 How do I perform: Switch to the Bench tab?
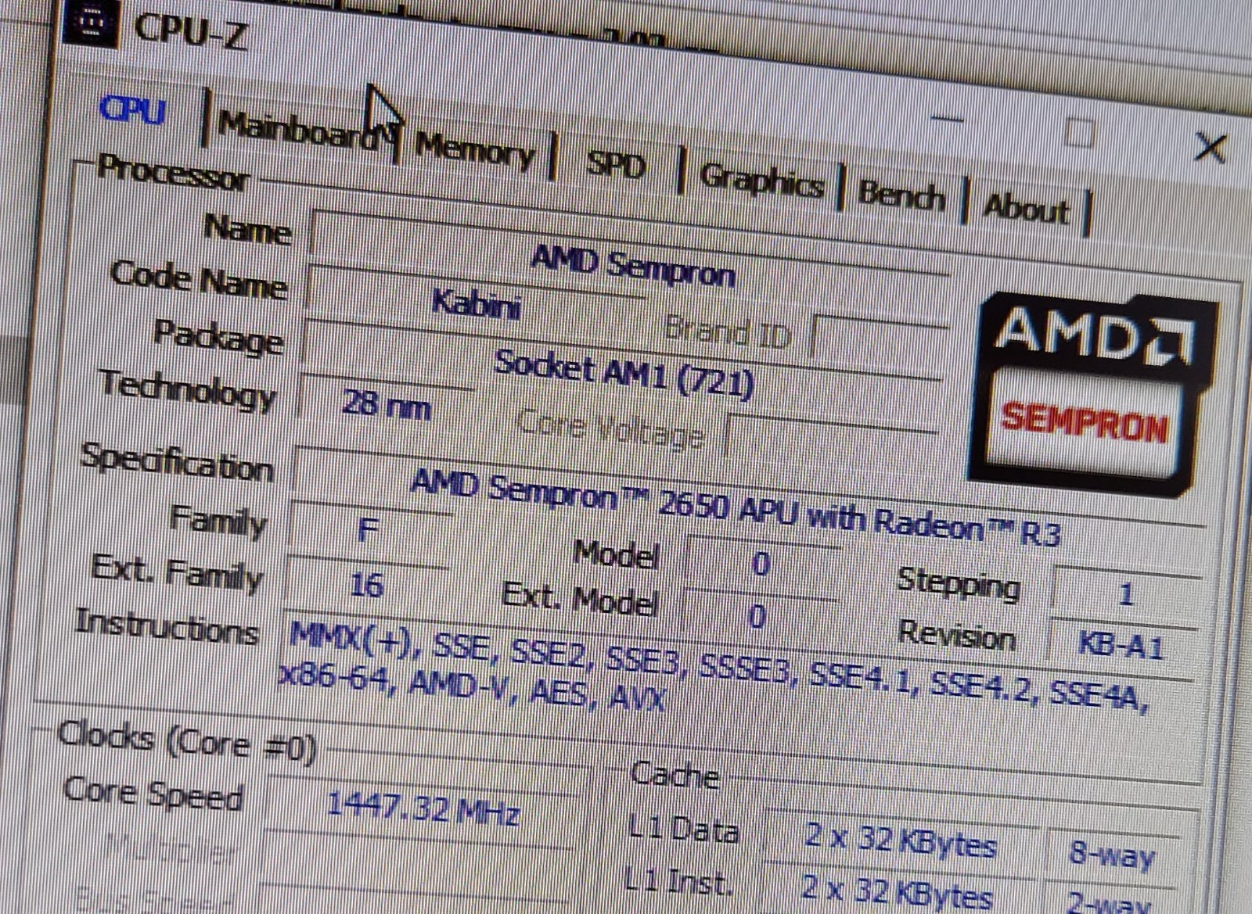tap(901, 195)
